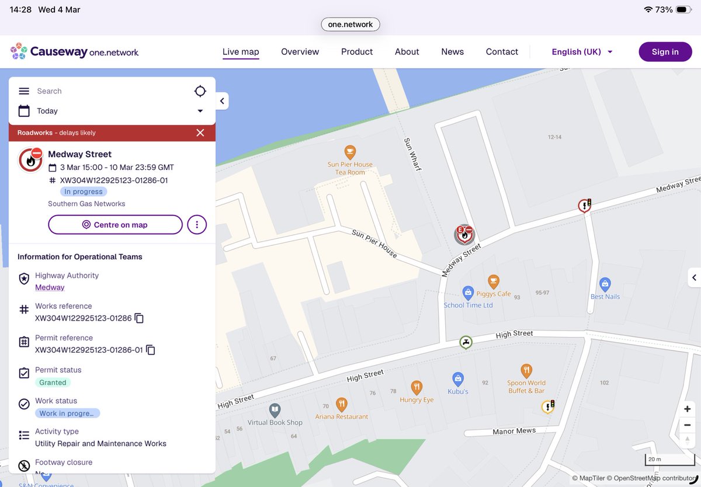Click the gas roadworks marker on Medway Street

click(464, 234)
